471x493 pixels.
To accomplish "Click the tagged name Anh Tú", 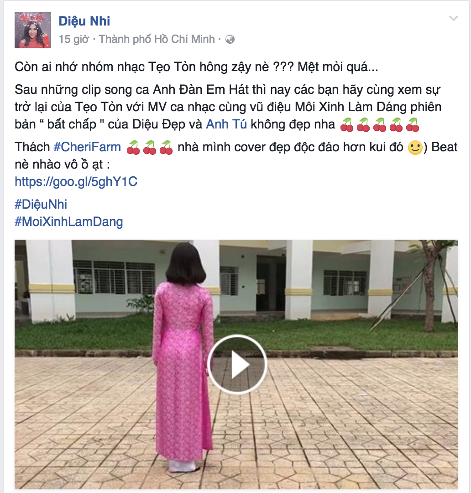I will click(x=226, y=124).
